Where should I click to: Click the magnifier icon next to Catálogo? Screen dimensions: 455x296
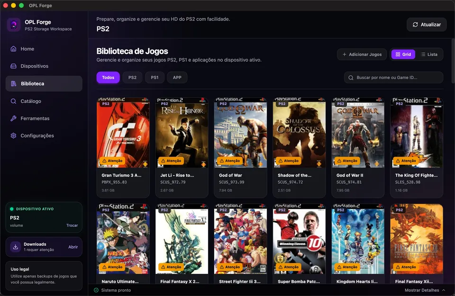[x=13, y=101]
